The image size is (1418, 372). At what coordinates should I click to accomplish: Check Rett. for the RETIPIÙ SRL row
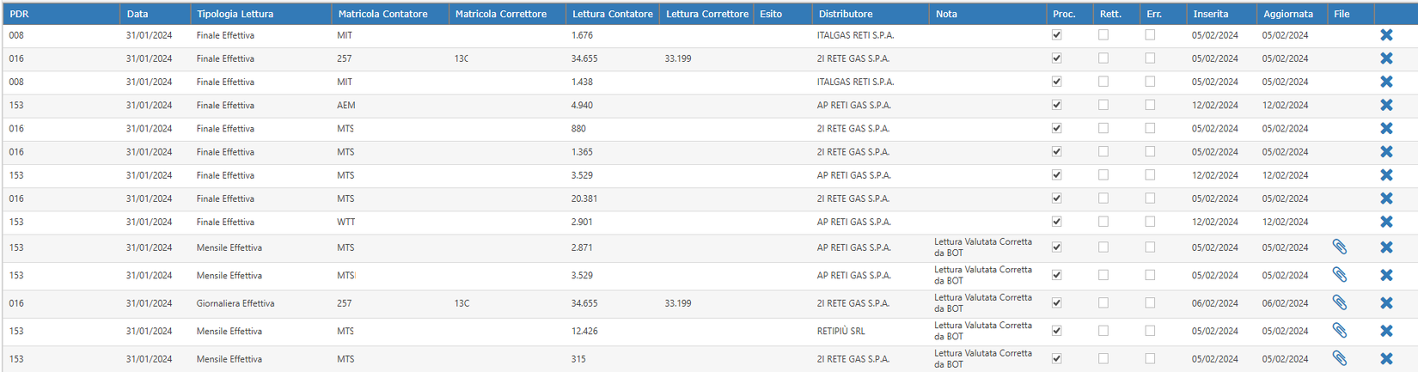click(1103, 331)
